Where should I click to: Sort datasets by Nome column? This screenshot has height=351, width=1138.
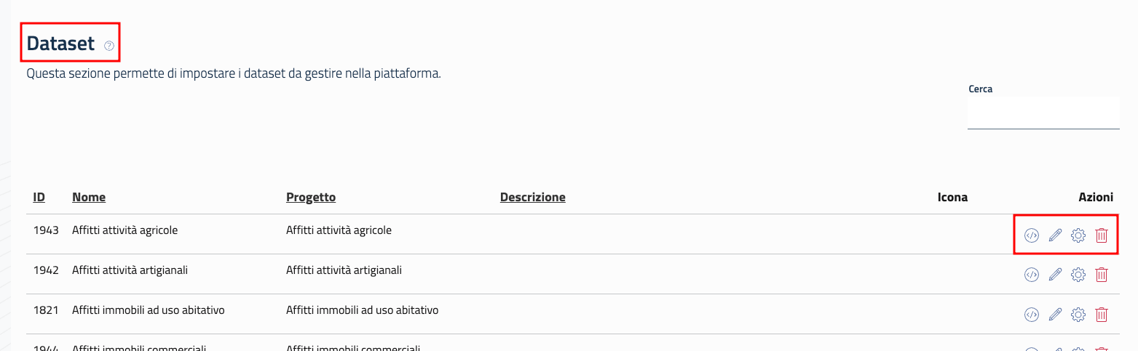[89, 197]
